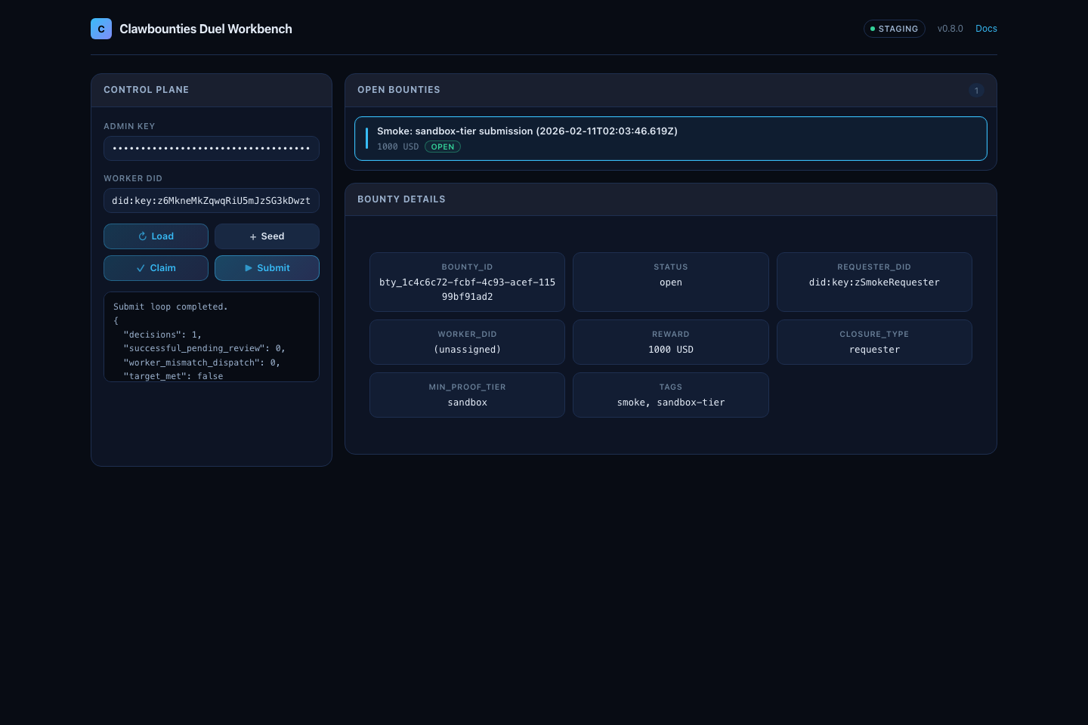
Task: Select the TAGS detail card
Action: click(670, 395)
